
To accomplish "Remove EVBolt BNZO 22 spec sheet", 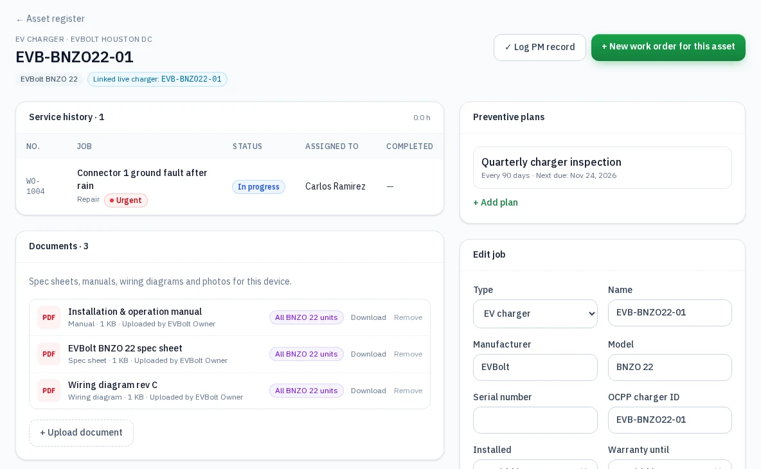I will click(x=408, y=354).
